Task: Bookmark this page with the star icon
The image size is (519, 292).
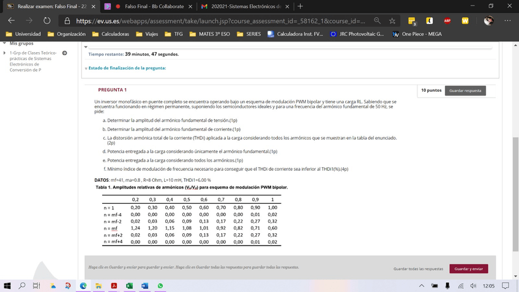Action: tap(392, 21)
